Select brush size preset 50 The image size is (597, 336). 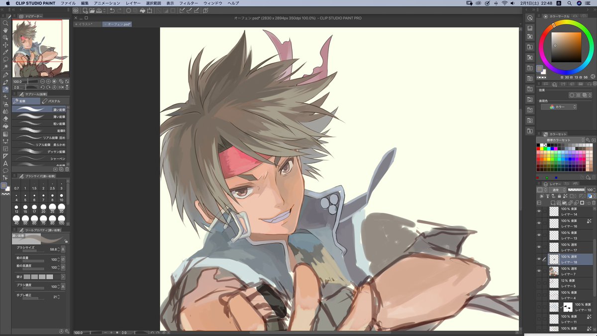pyautogui.click(x=25, y=221)
